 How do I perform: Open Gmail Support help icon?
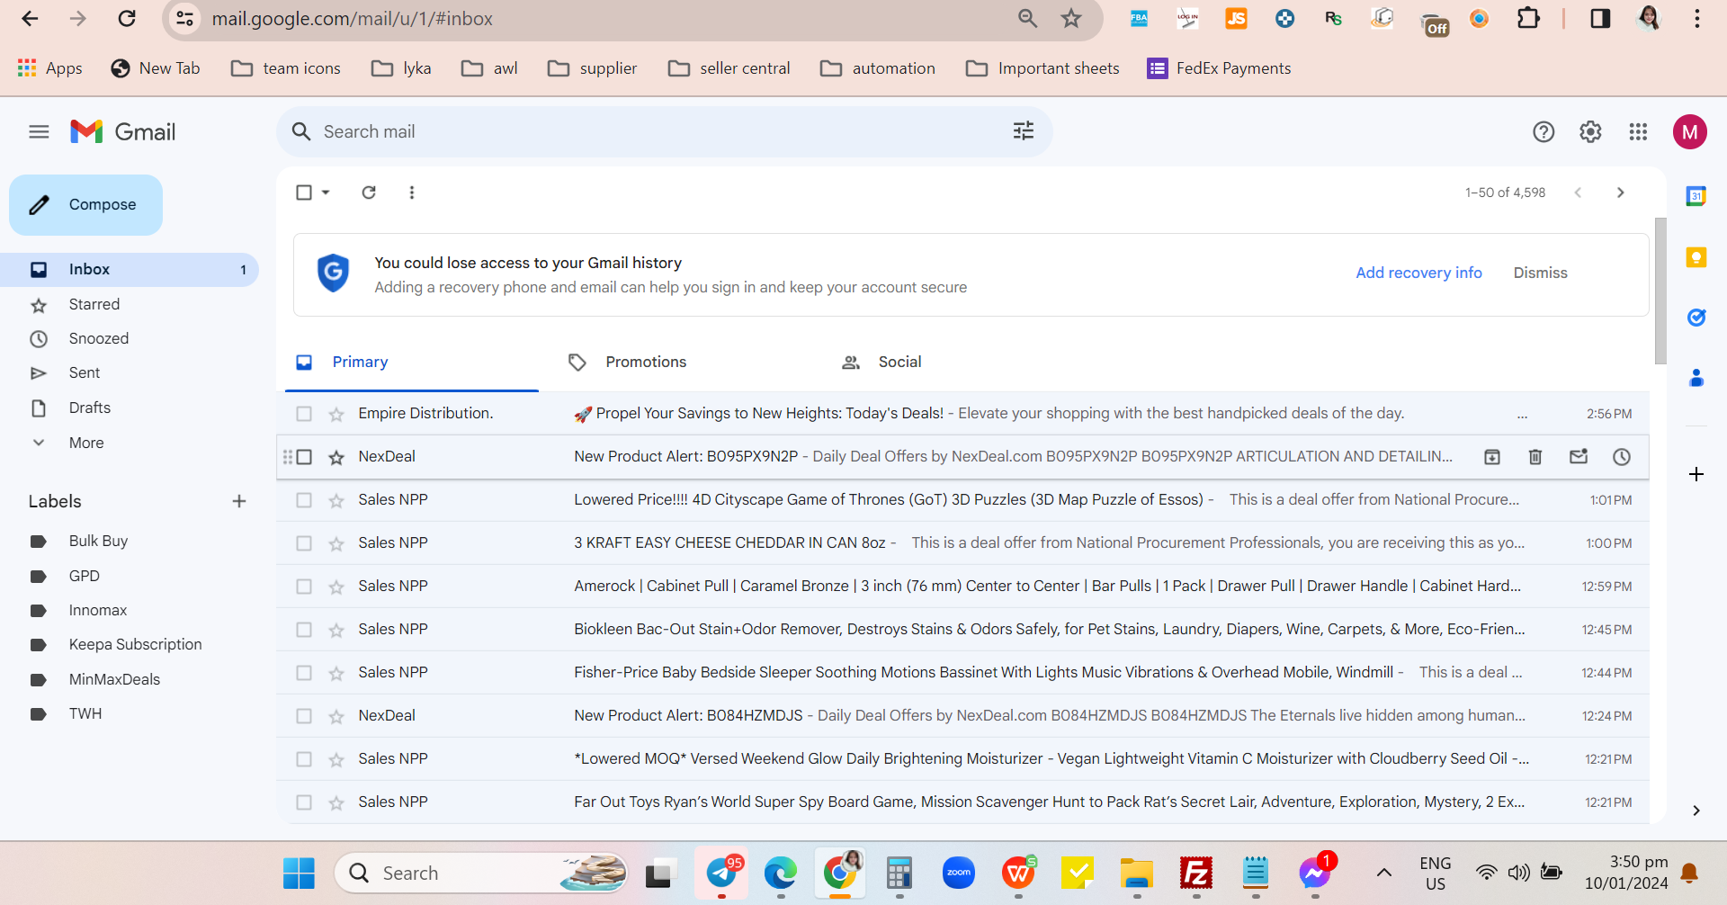pyautogui.click(x=1544, y=132)
